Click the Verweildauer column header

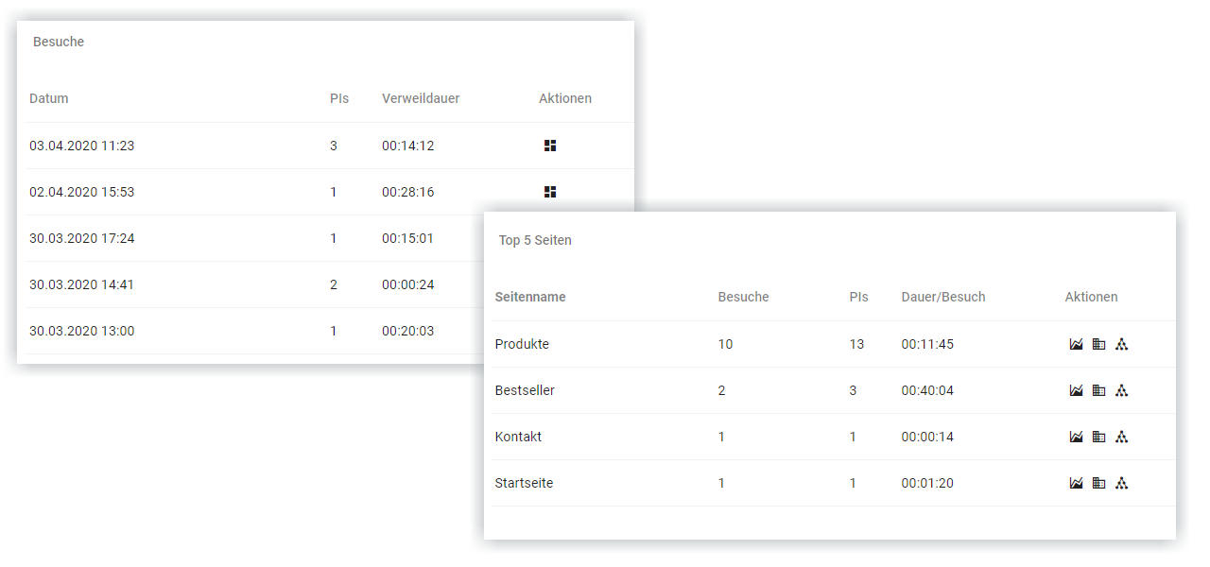pyautogui.click(x=421, y=98)
